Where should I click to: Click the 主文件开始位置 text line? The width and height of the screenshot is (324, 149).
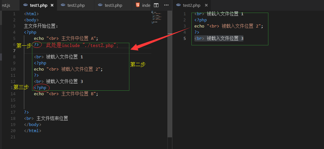[x=41, y=26]
